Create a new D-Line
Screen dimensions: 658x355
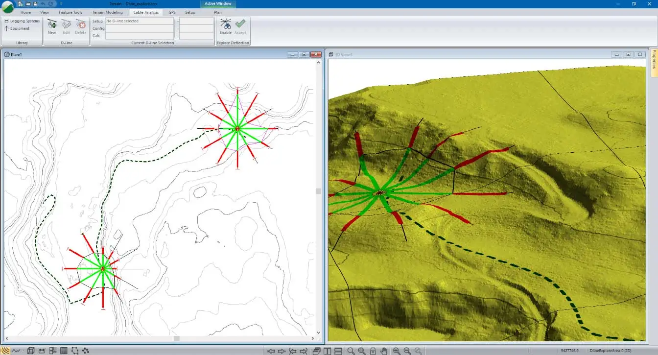click(52, 25)
